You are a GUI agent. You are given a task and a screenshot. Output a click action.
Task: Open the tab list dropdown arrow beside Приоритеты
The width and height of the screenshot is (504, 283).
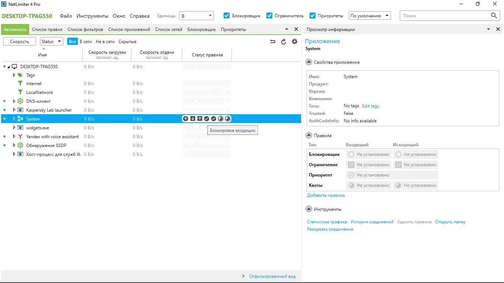[x=287, y=29]
